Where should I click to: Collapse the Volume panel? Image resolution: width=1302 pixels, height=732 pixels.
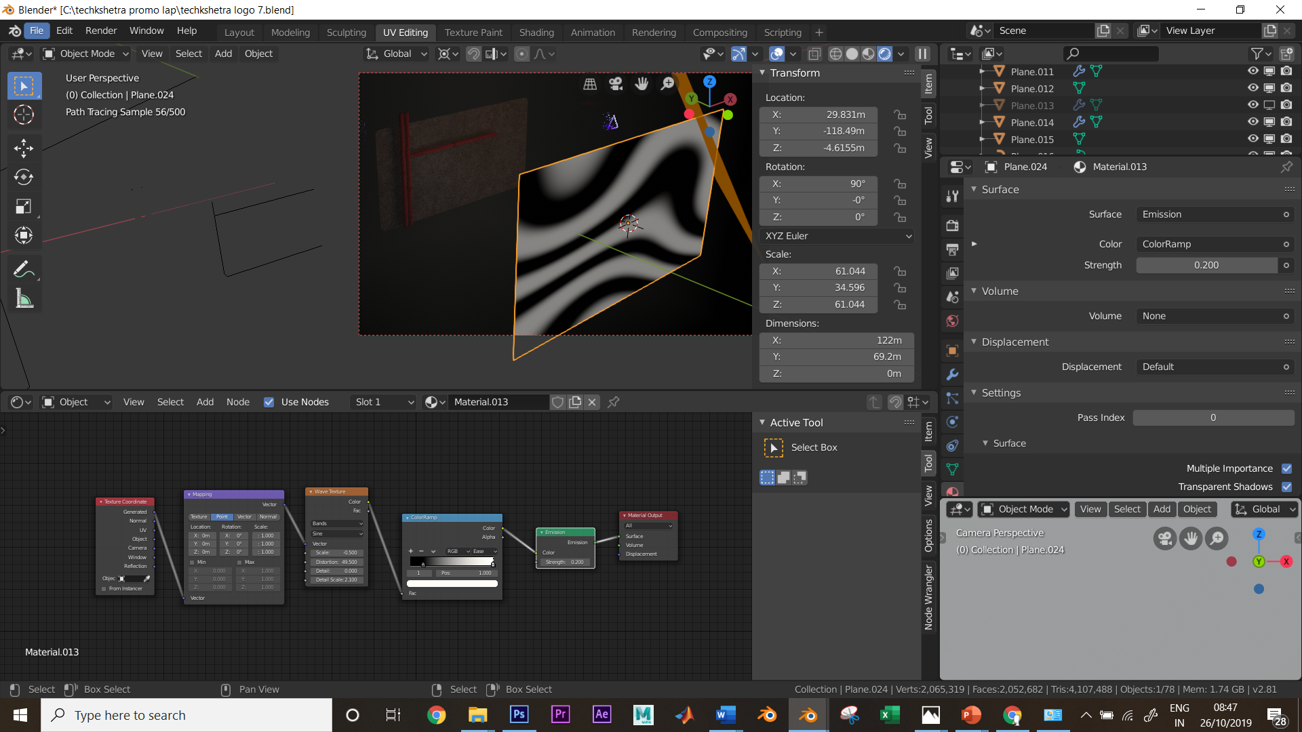[x=974, y=291]
